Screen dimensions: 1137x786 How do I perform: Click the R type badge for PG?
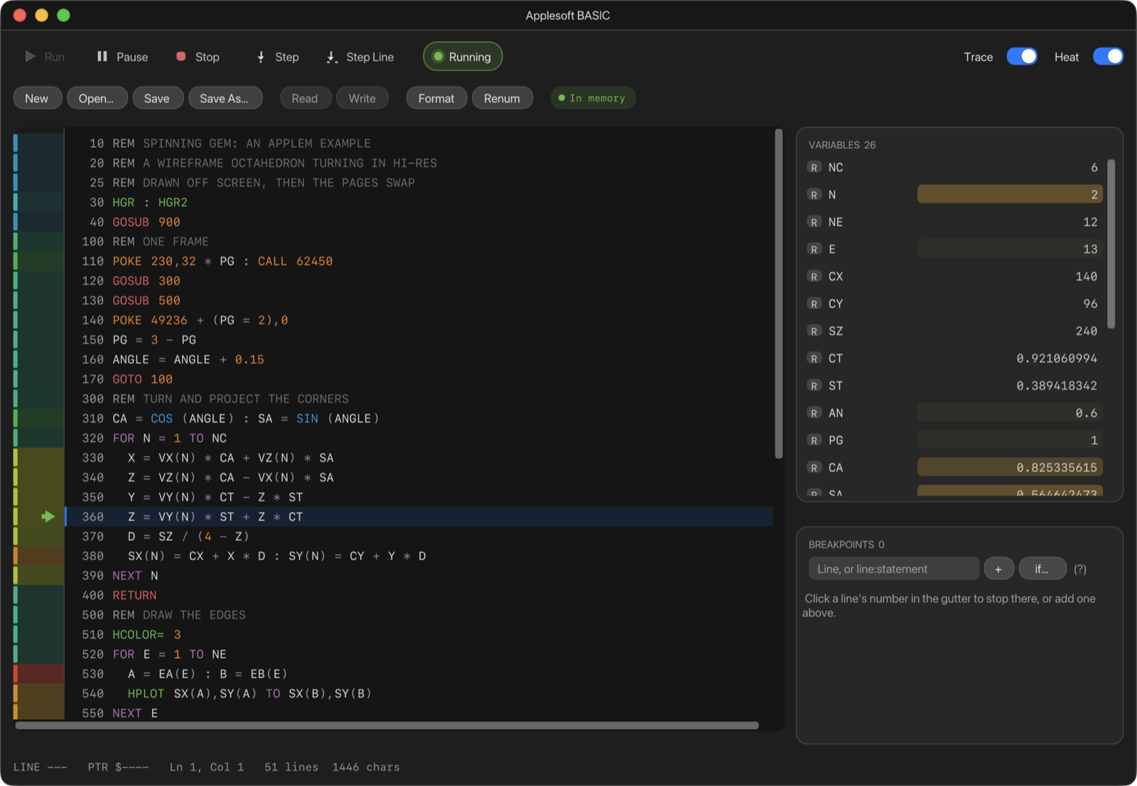[814, 440]
